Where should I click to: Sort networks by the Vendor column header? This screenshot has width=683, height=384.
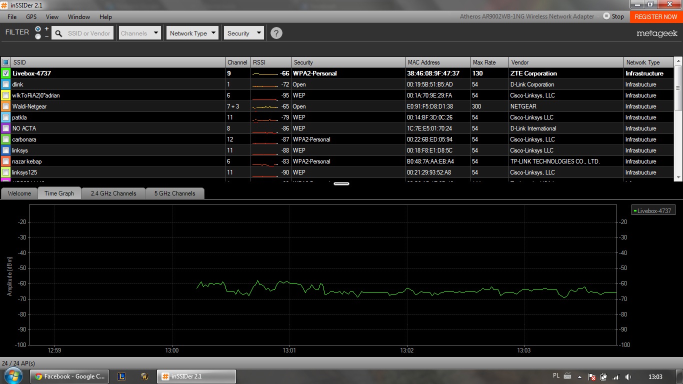click(x=566, y=62)
